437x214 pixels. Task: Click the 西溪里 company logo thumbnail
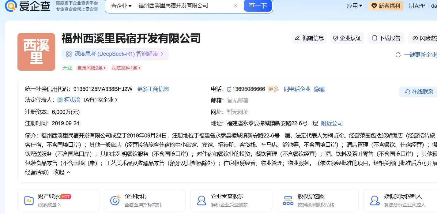[x=36, y=52]
